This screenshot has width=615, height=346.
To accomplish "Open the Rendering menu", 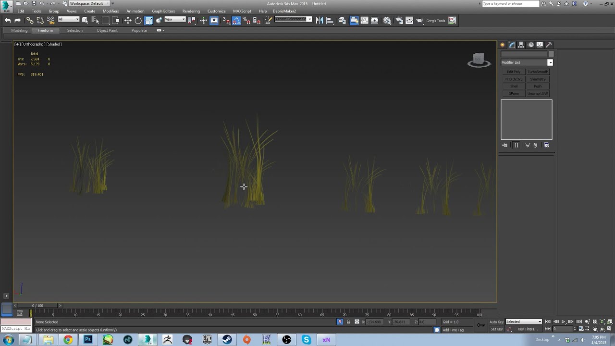I will (x=191, y=11).
